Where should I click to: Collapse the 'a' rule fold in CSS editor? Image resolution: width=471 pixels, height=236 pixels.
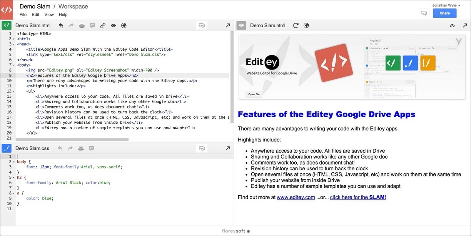point(13,193)
